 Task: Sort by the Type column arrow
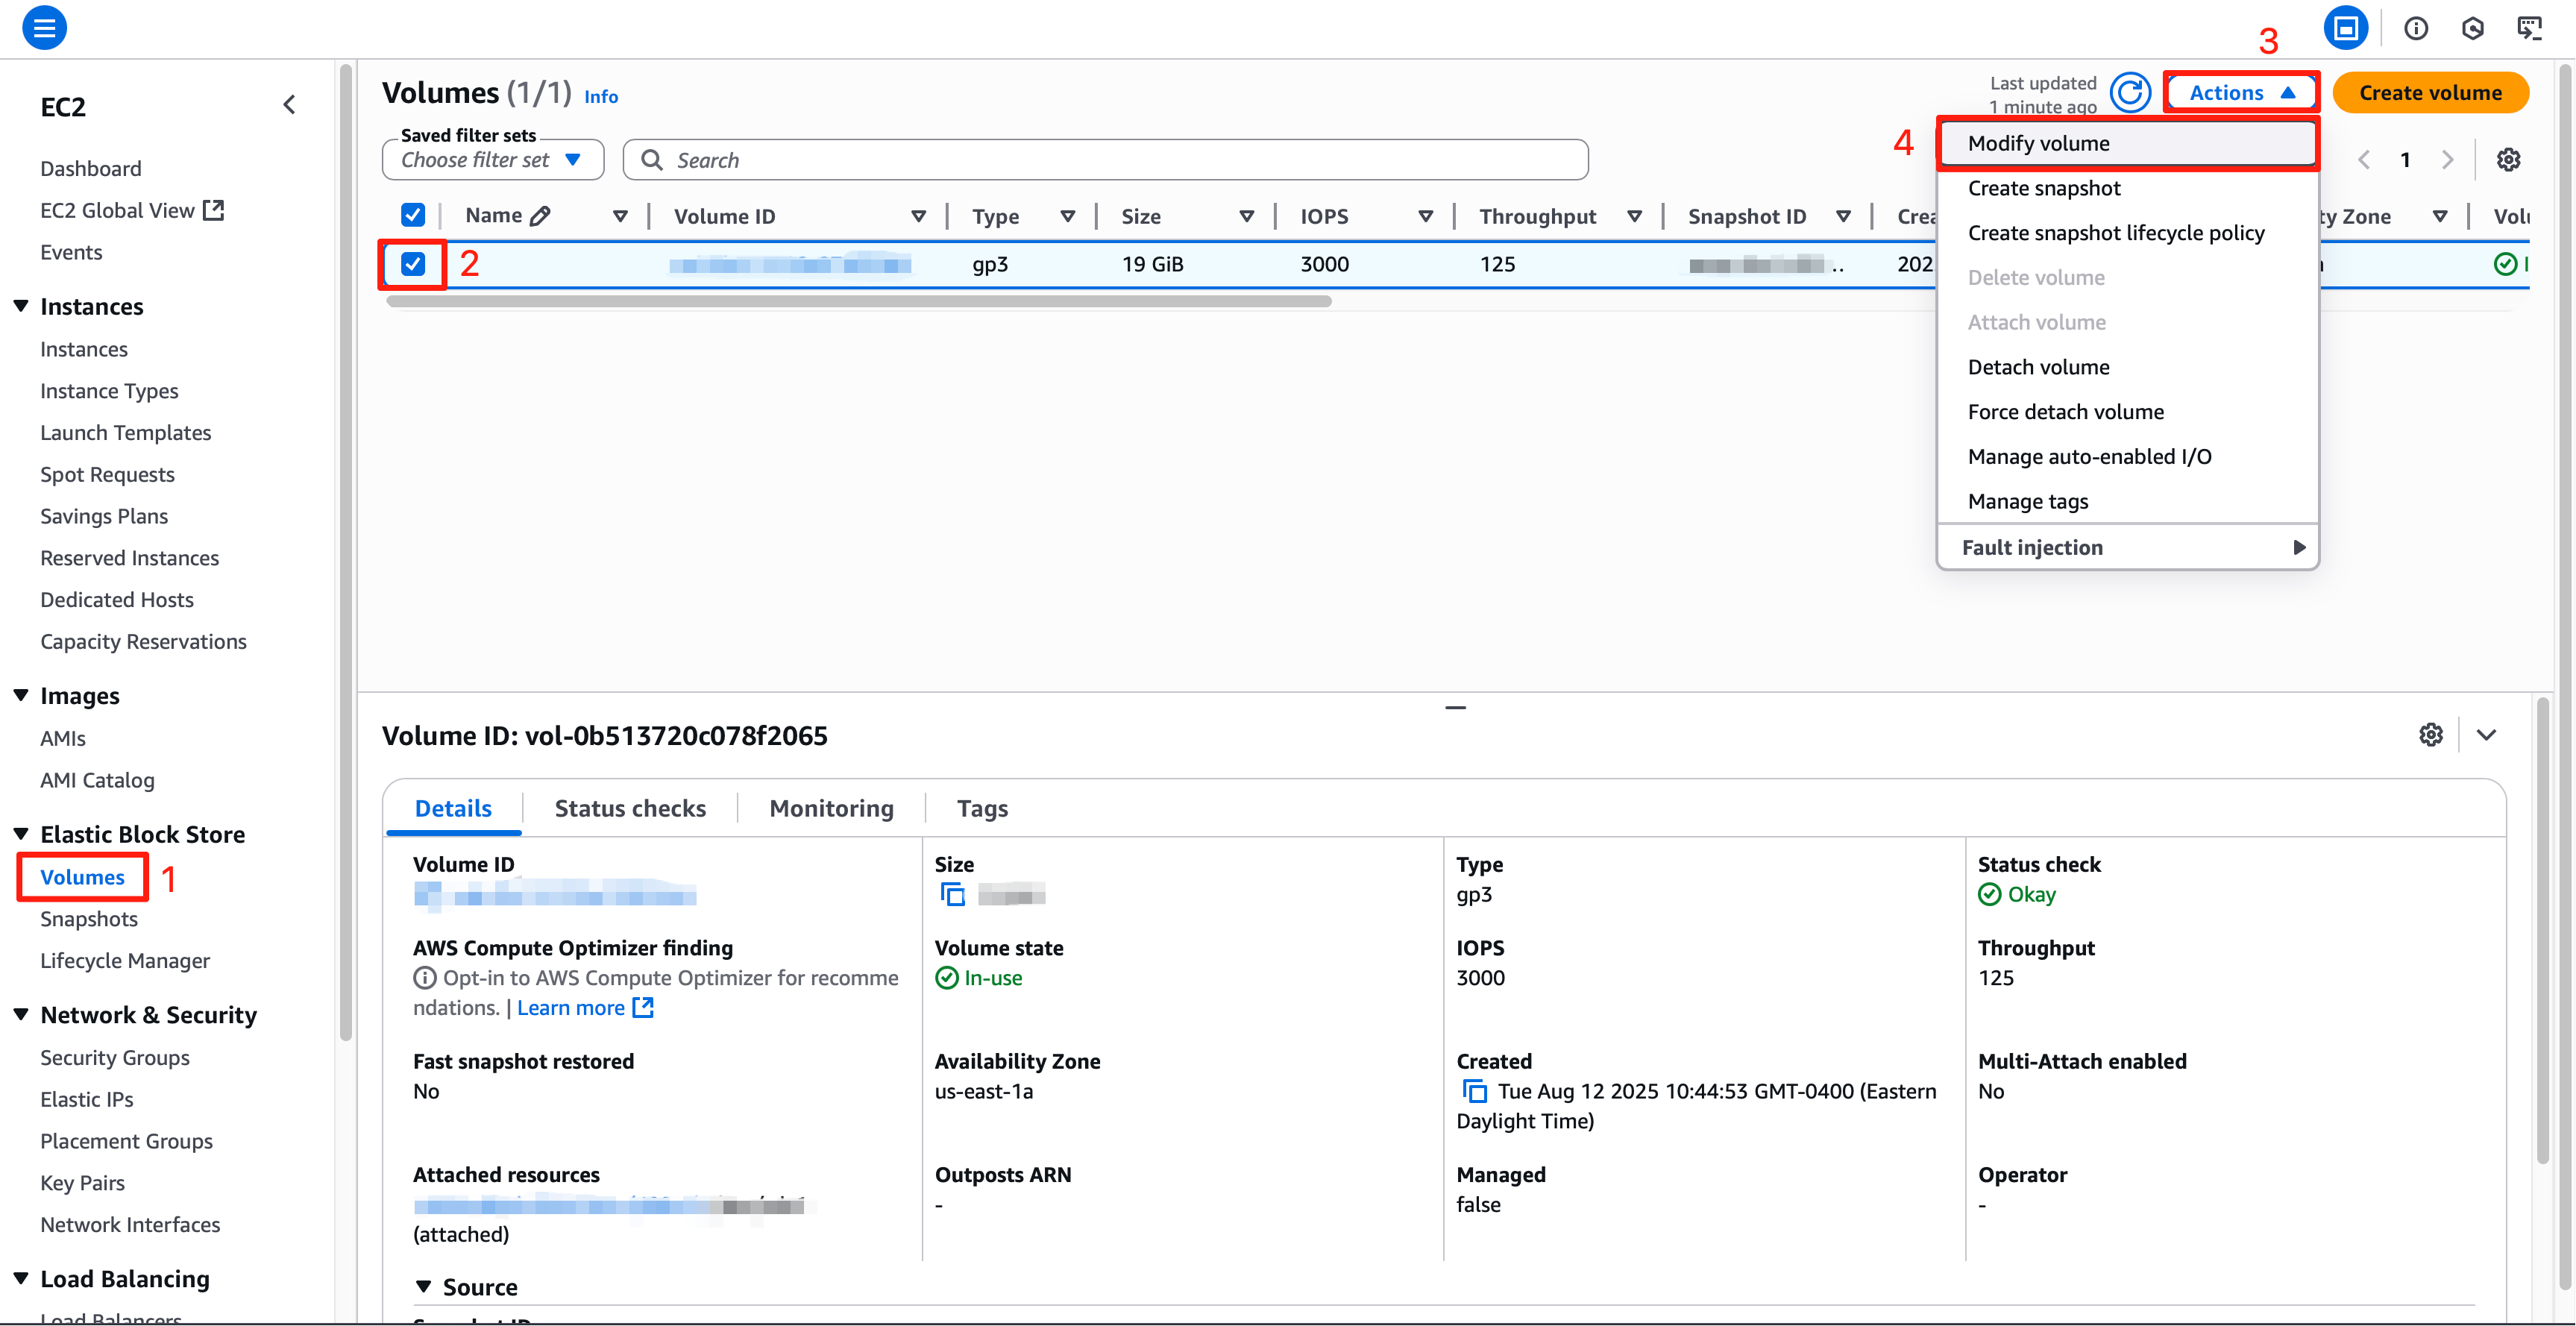pyautogui.click(x=1067, y=216)
